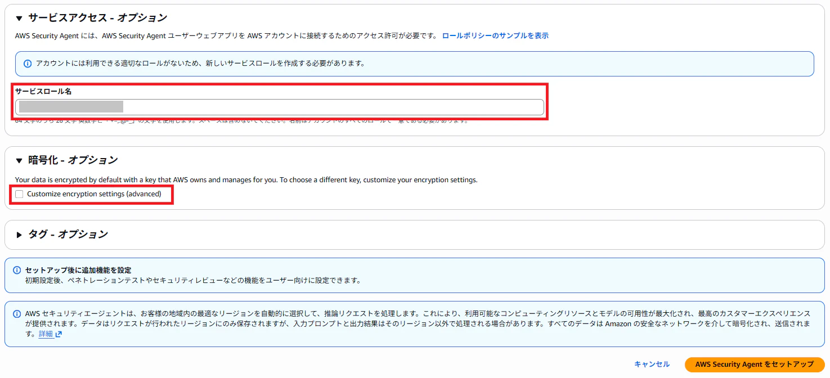Enable Customize encryption settings (advanced) checkbox
Screen dimensions: 830x378
[20, 194]
